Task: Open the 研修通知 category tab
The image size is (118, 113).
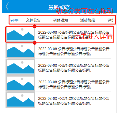Action: click(x=61, y=20)
